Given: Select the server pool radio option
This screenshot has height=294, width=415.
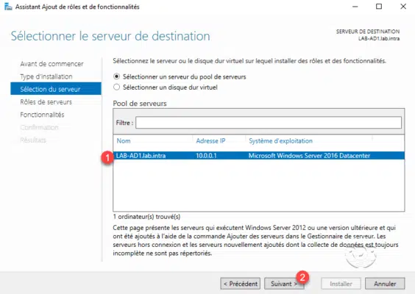Looking at the screenshot, I should point(116,76).
